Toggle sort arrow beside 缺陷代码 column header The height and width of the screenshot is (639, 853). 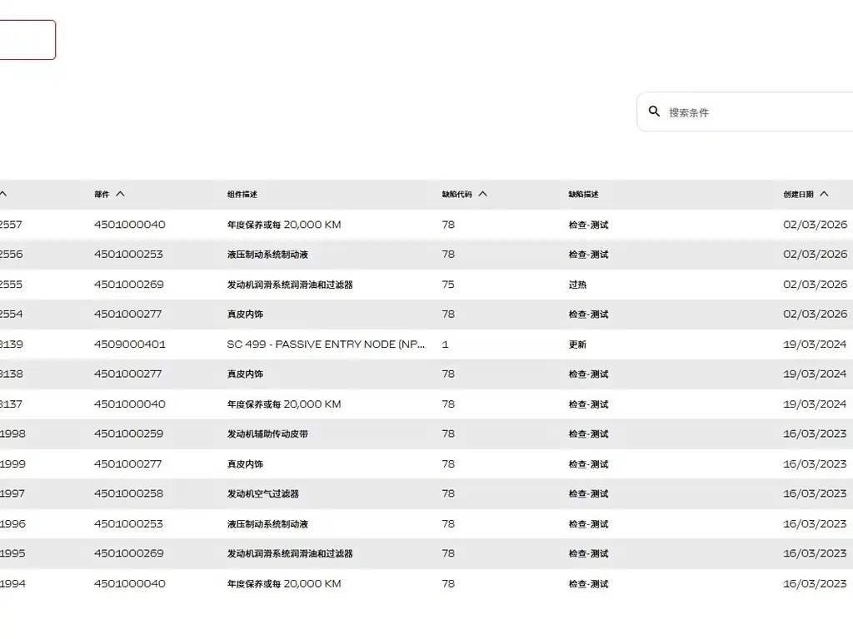click(482, 194)
